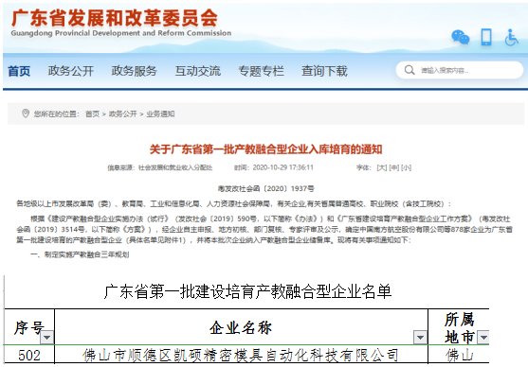Screen dimensions: 528x367
Task: Open the WeChat icon in header
Action: [461, 37]
